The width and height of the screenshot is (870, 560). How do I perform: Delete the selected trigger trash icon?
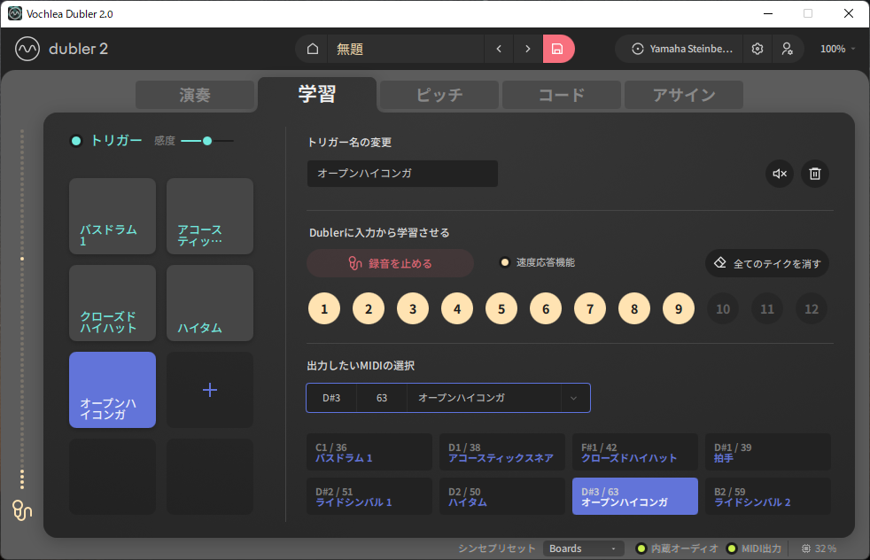click(815, 174)
